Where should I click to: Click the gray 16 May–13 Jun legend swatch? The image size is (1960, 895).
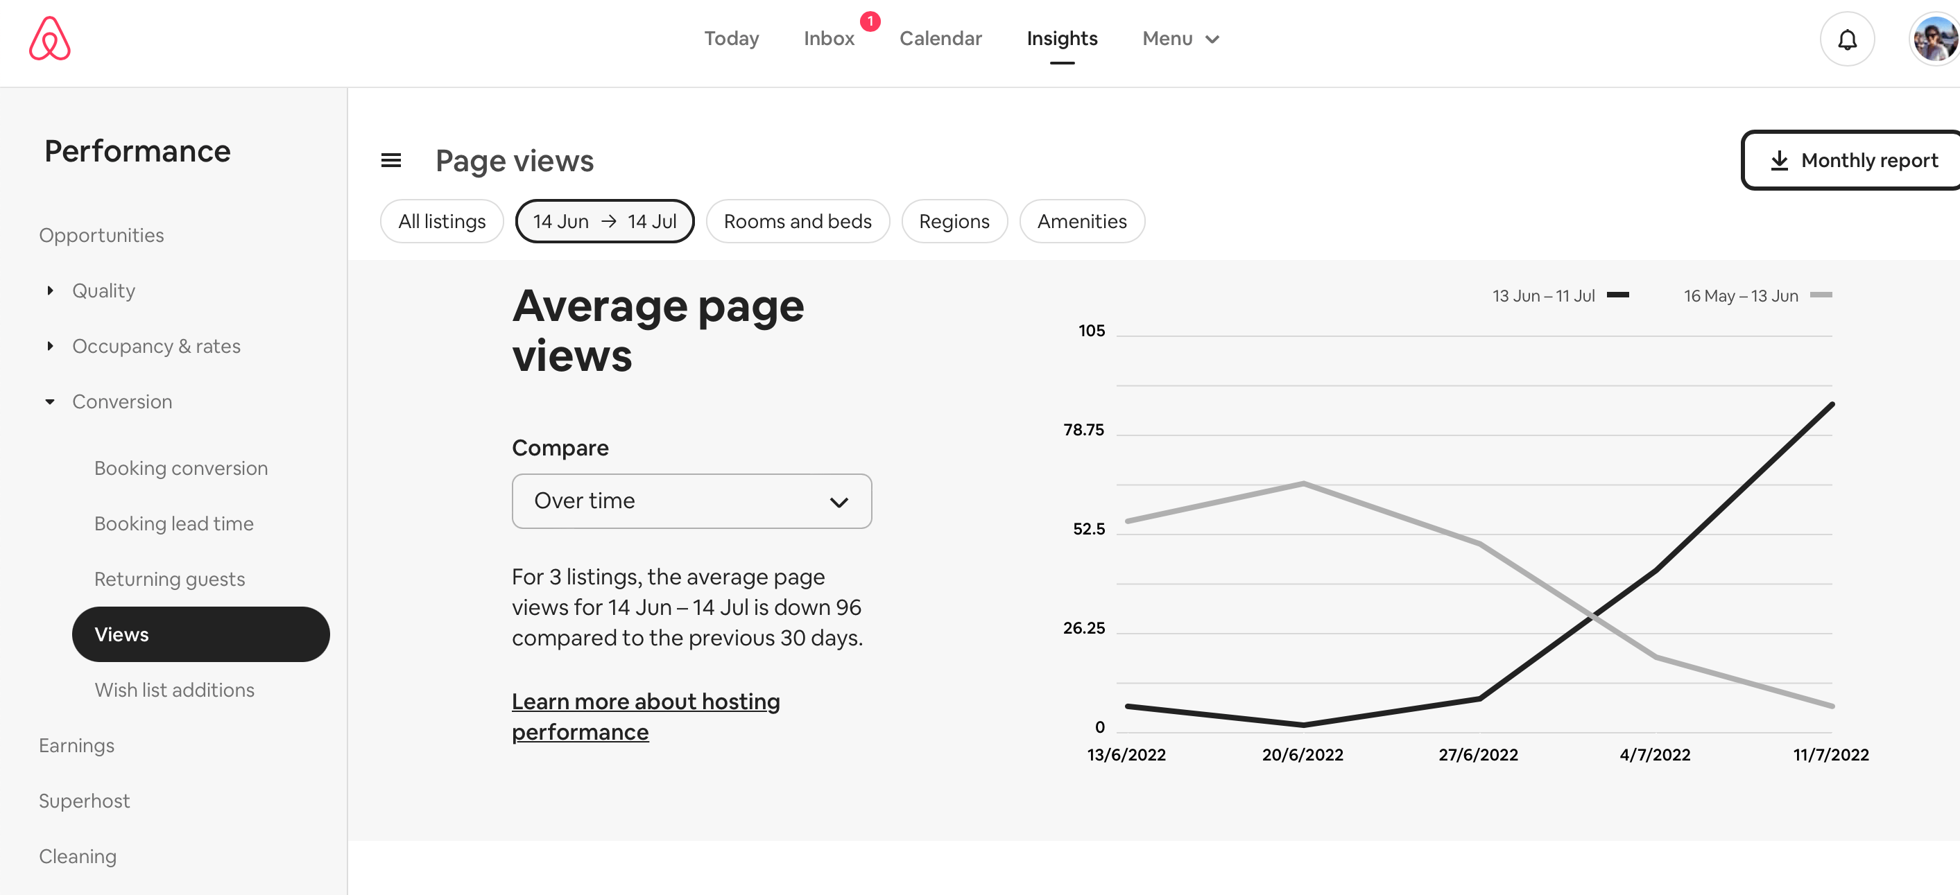[x=1820, y=295]
